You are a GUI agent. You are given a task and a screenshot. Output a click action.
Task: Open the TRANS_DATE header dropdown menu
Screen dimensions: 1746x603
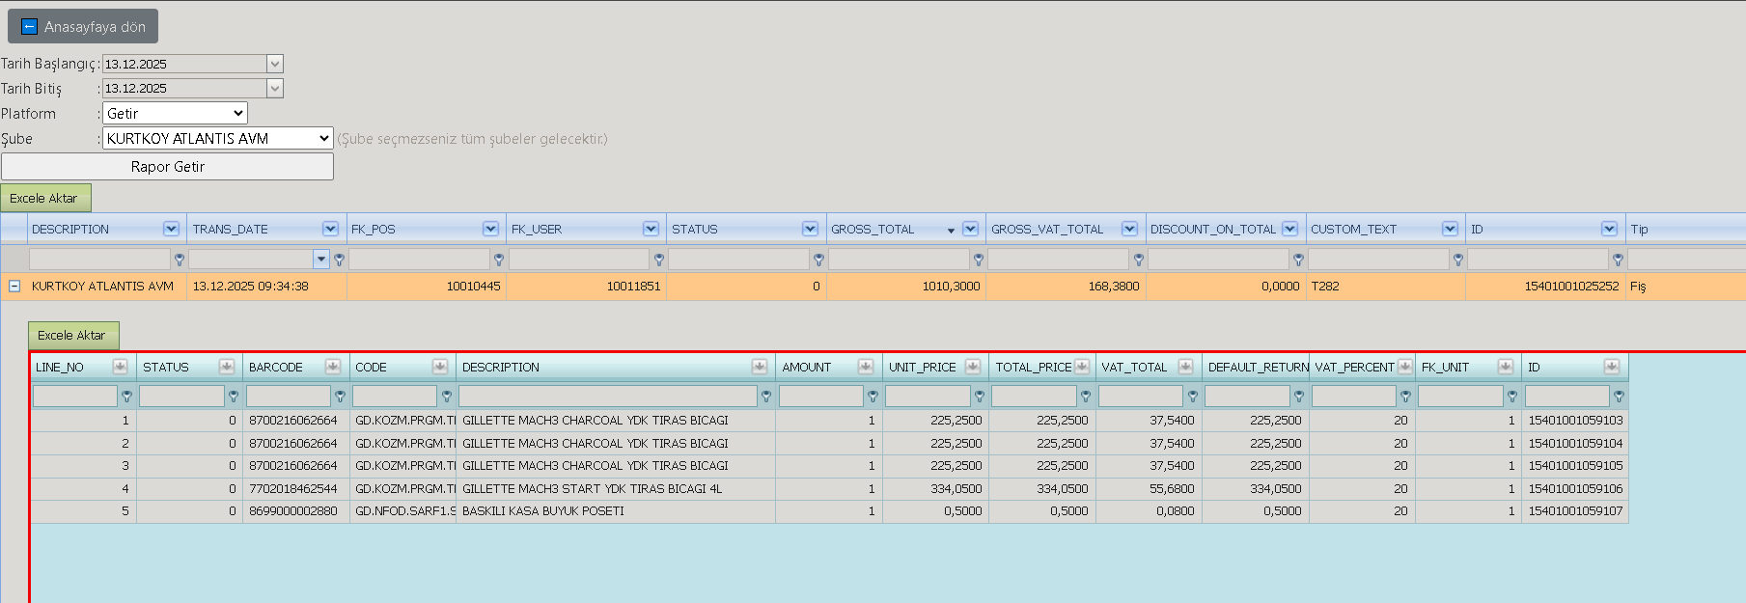point(330,229)
